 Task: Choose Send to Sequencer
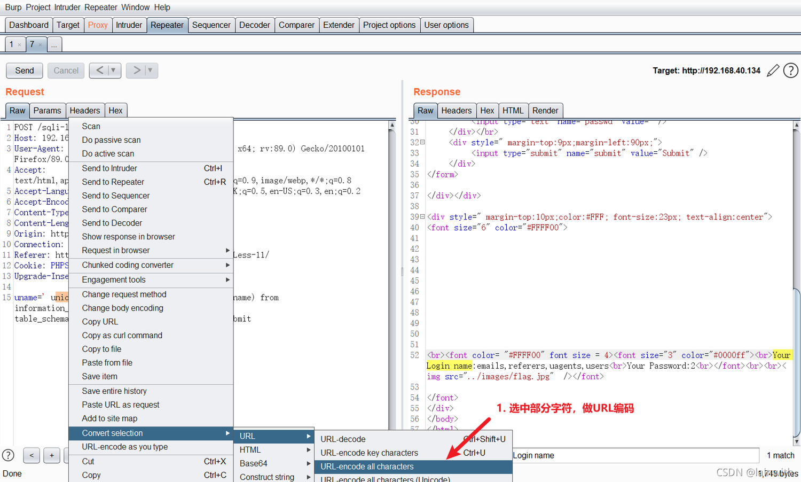151,196
